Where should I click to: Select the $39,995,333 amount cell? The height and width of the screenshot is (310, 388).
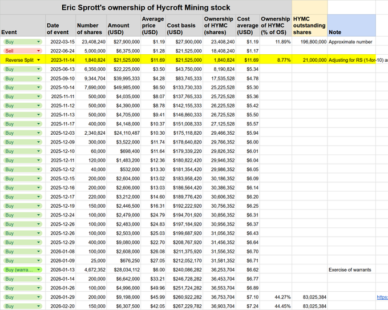point(124,78)
